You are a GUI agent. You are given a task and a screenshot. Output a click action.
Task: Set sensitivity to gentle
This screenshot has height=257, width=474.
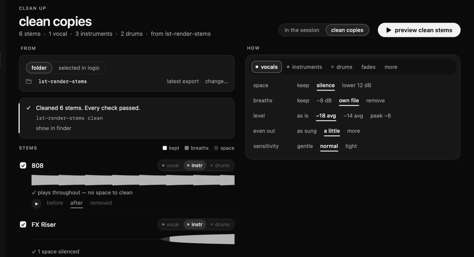305,146
